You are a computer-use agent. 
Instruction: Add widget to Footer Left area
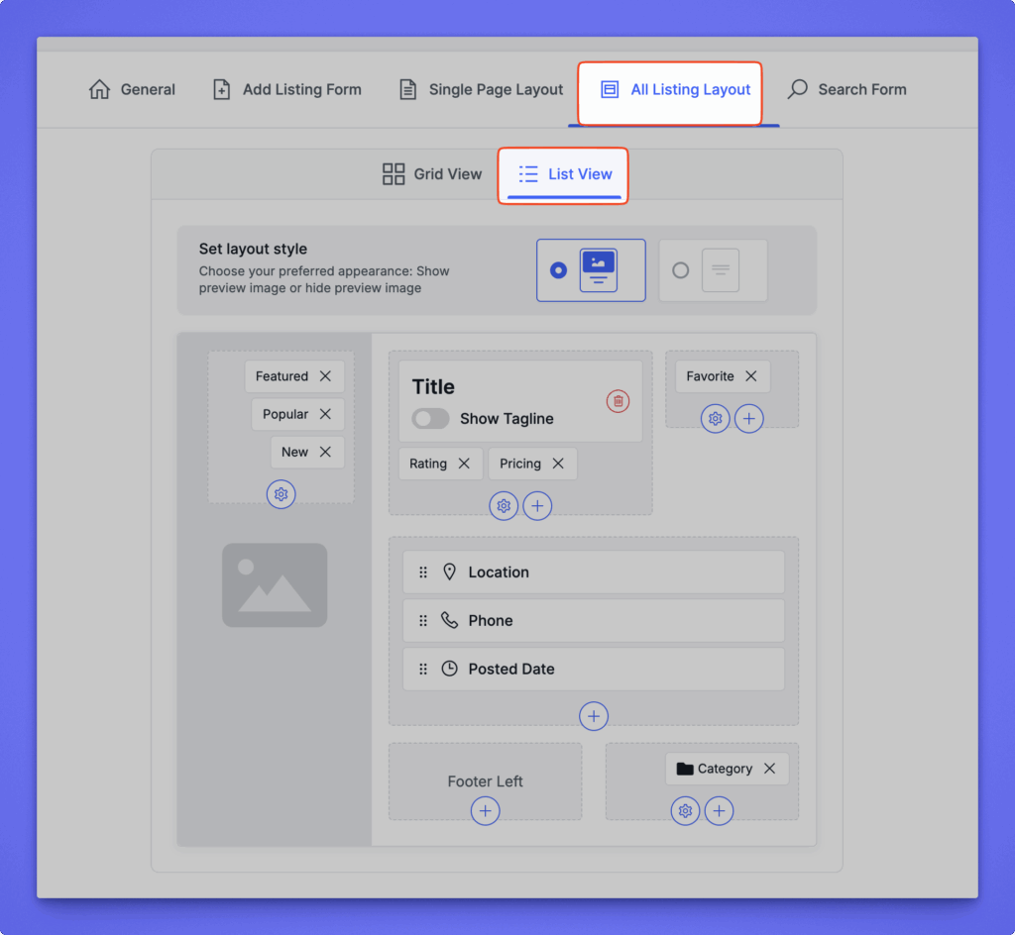pyautogui.click(x=485, y=811)
